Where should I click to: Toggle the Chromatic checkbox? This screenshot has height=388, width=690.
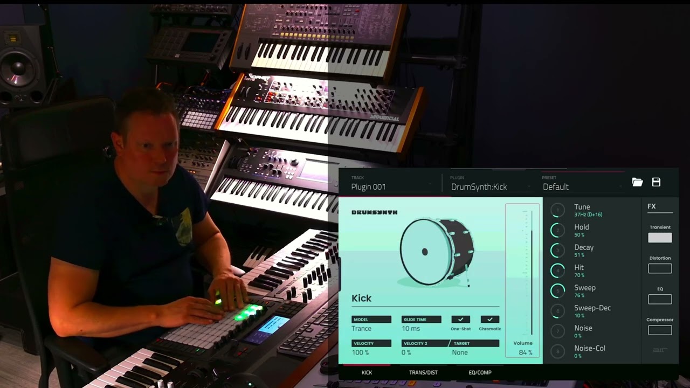[x=489, y=320]
